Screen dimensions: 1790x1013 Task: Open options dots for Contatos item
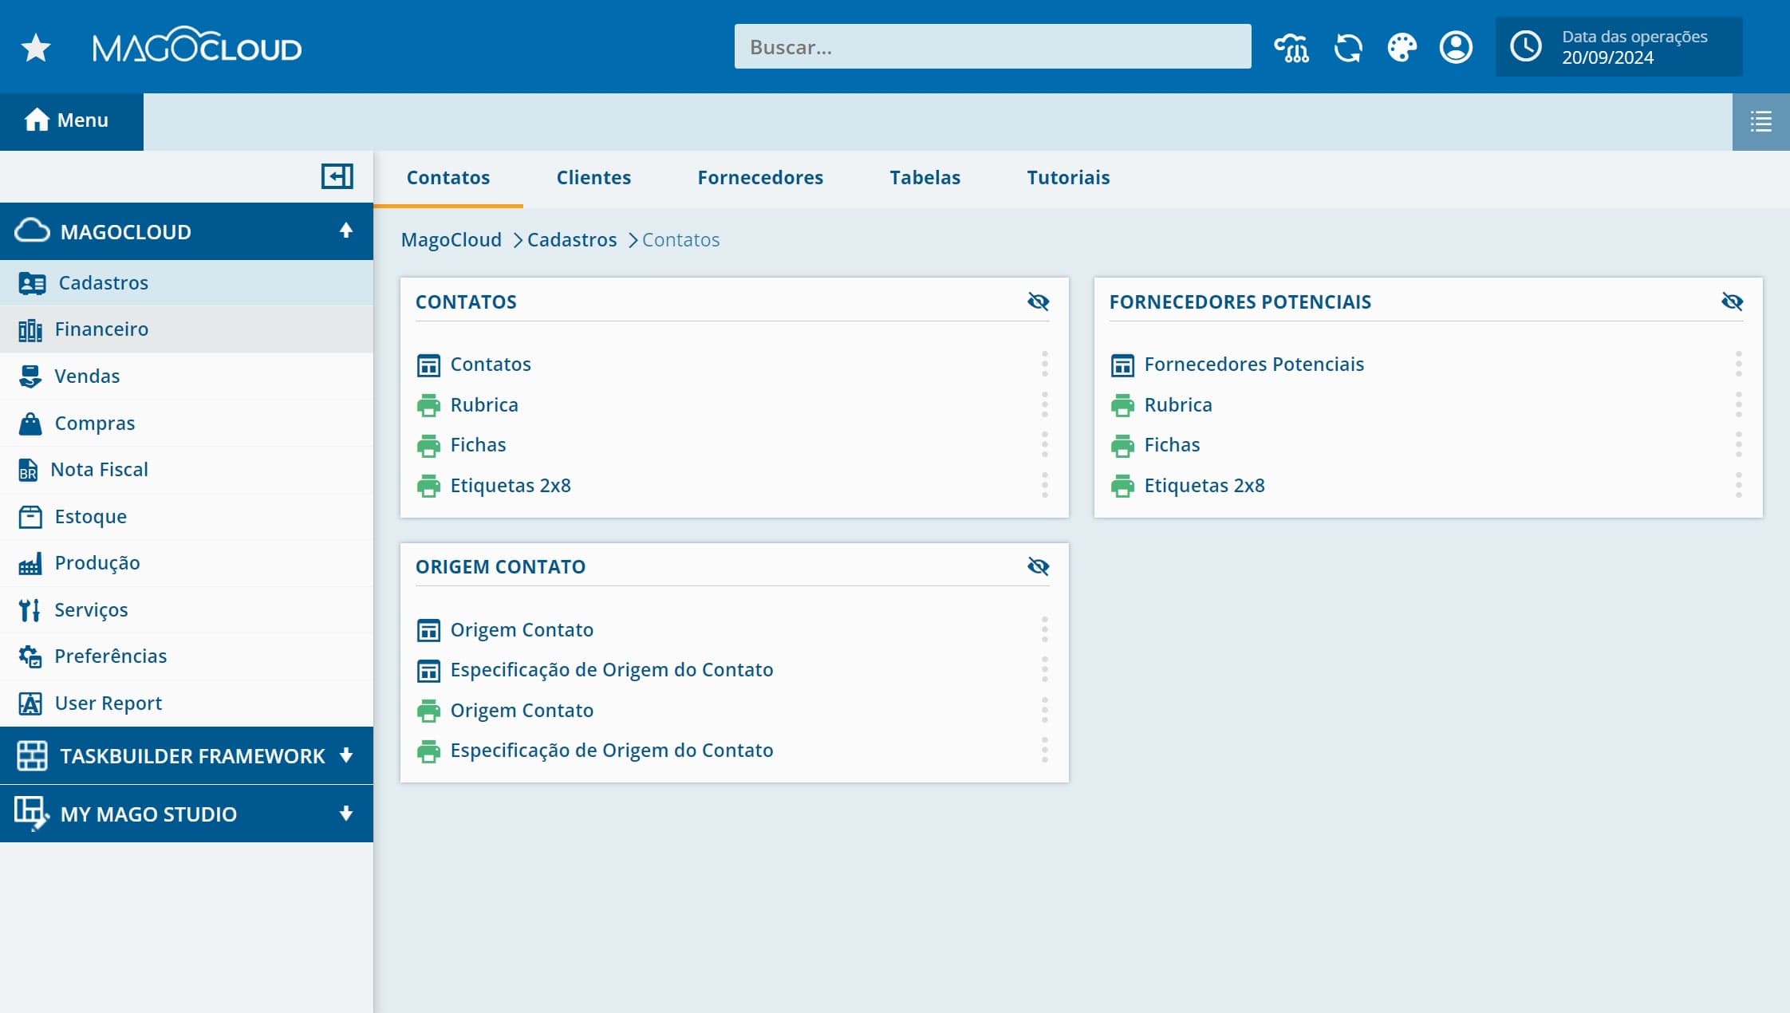(x=1044, y=365)
